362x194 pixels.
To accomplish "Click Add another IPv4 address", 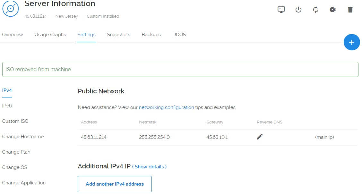I will [x=115, y=184].
